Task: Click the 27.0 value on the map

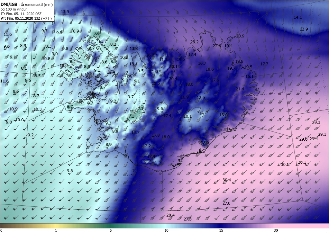Action: 226,203
